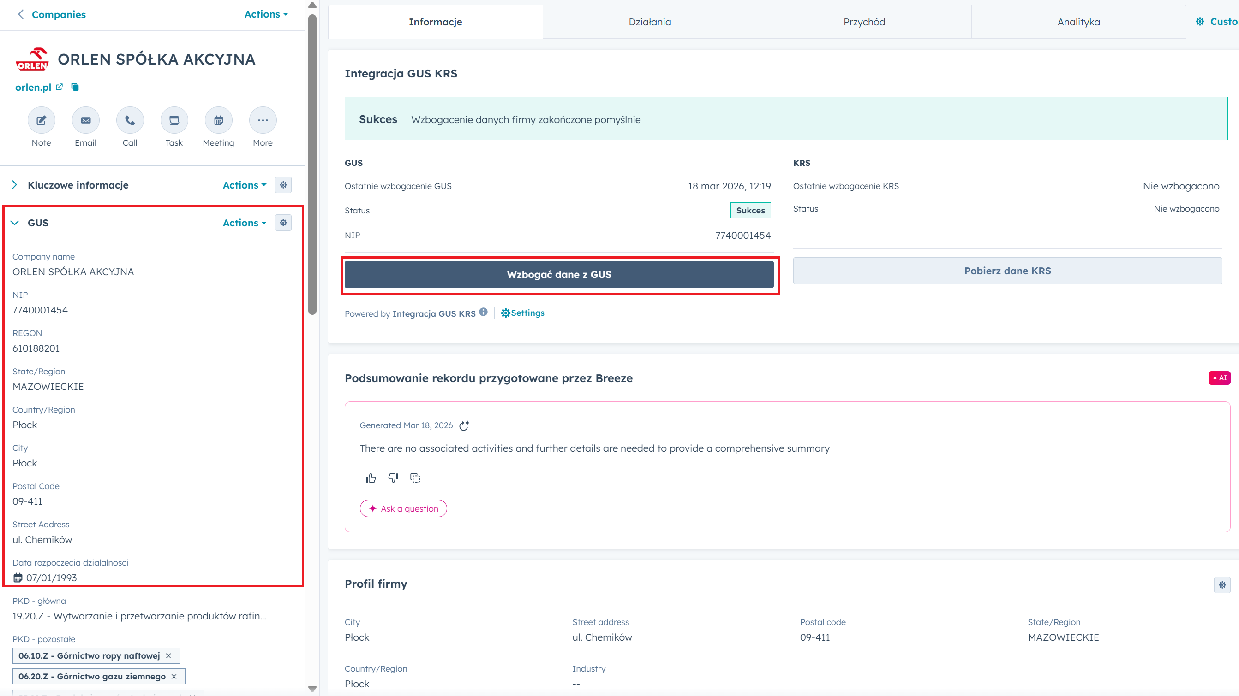Remove the 06.10.Z Górnictwo ropy naftowej tag
Image resolution: width=1239 pixels, height=696 pixels.
(x=168, y=655)
